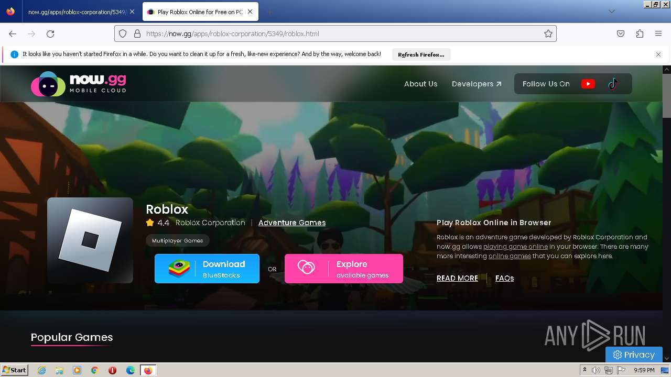Launch Internet Explorer from taskbar
671x377 pixels.
coord(41,370)
